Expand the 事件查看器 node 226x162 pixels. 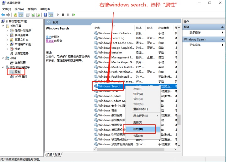7,35
